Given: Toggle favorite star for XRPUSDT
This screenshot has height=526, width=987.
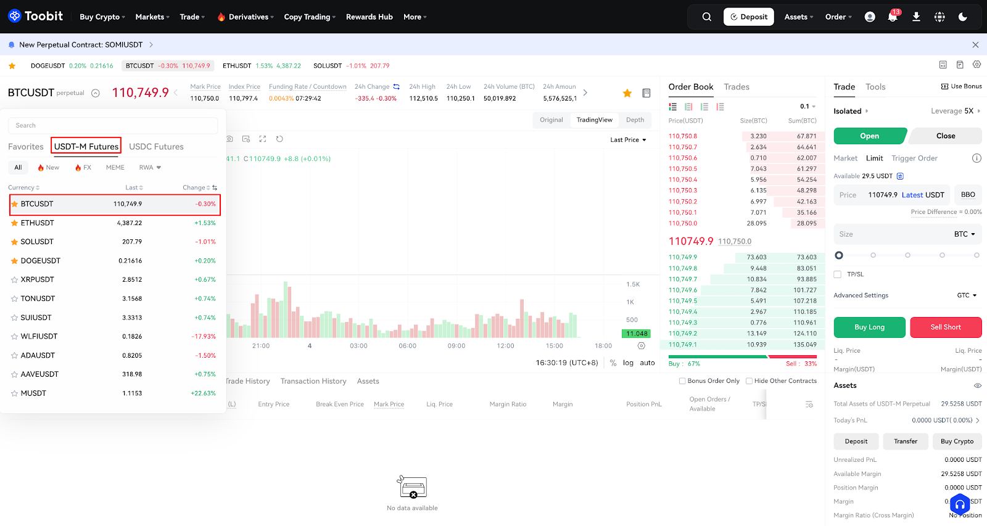Looking at the screenshot, I should pyautogui.click(x=14, y=279).
